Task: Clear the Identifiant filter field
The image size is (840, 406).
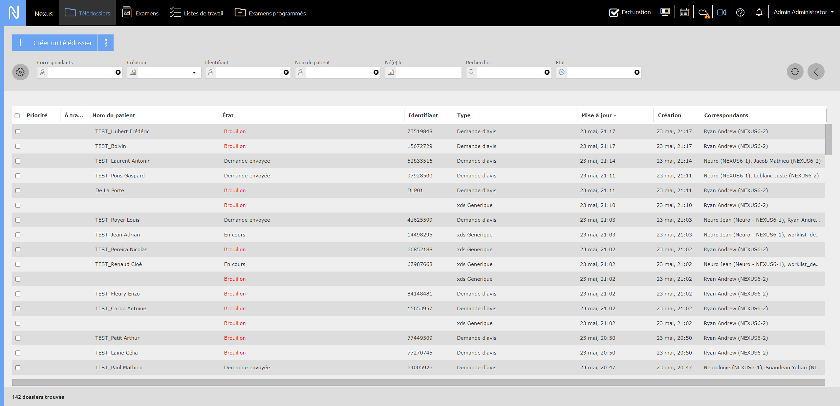Action: click(286, 72)
